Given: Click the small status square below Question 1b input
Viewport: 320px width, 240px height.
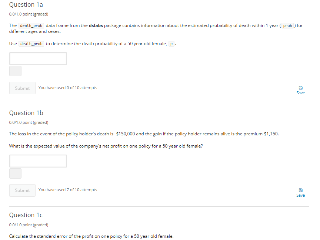Looking at the screenshot, I should coord(15,173).
